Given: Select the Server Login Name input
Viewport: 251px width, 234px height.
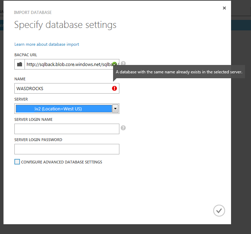Looking at the screenshot, I should [67, 129].
